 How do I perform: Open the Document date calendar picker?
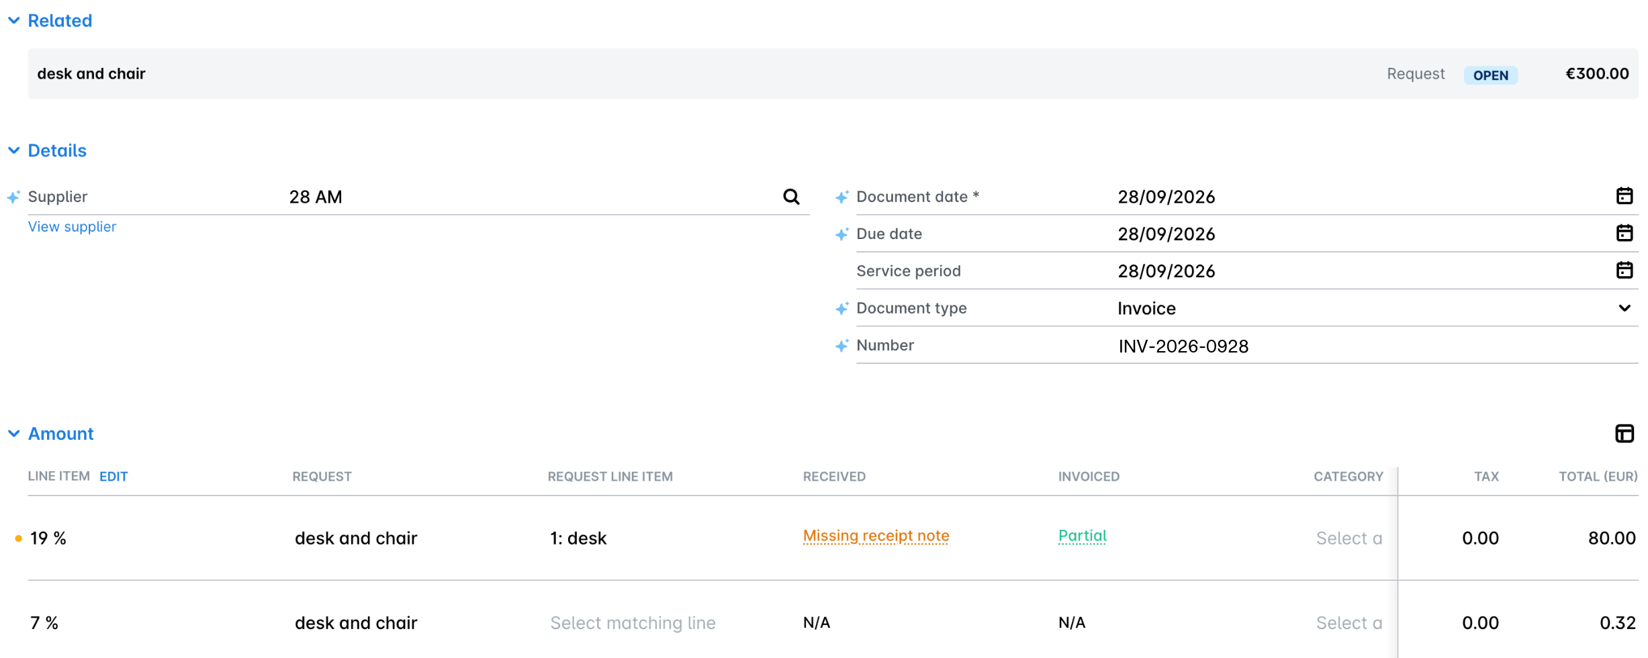pos(1624,196)
